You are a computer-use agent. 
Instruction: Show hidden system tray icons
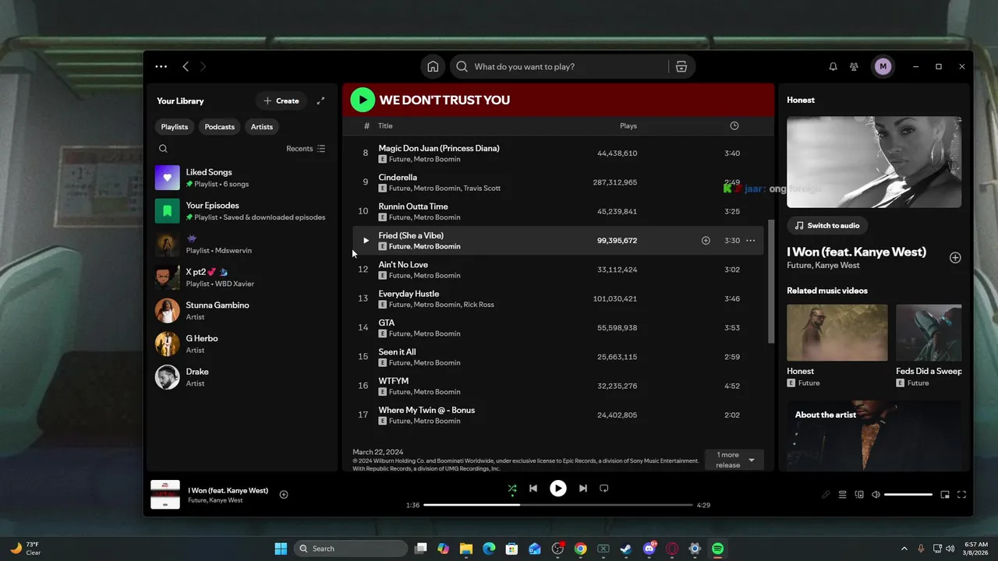(904, 549)
